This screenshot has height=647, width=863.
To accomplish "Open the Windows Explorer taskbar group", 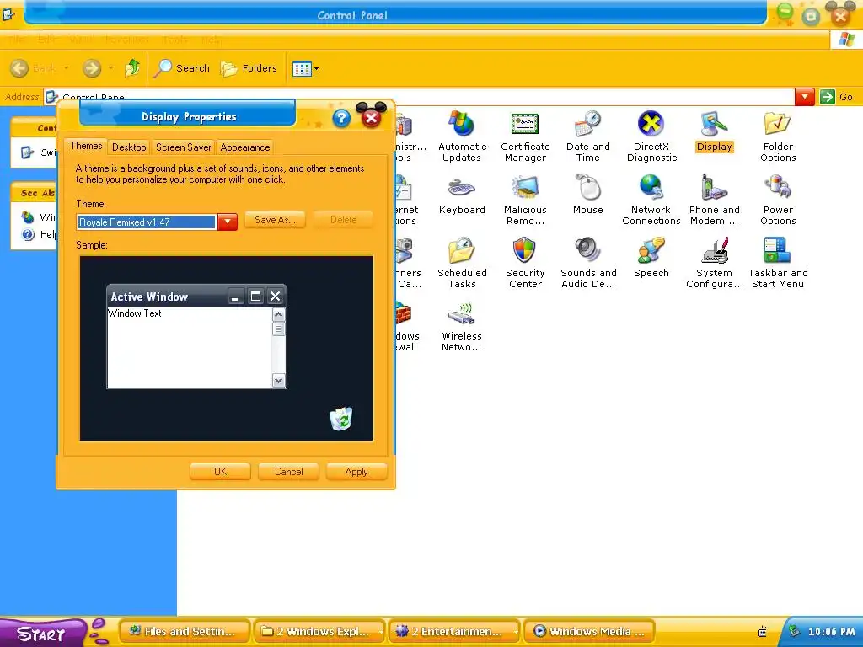I will click(x=320, y=631).
